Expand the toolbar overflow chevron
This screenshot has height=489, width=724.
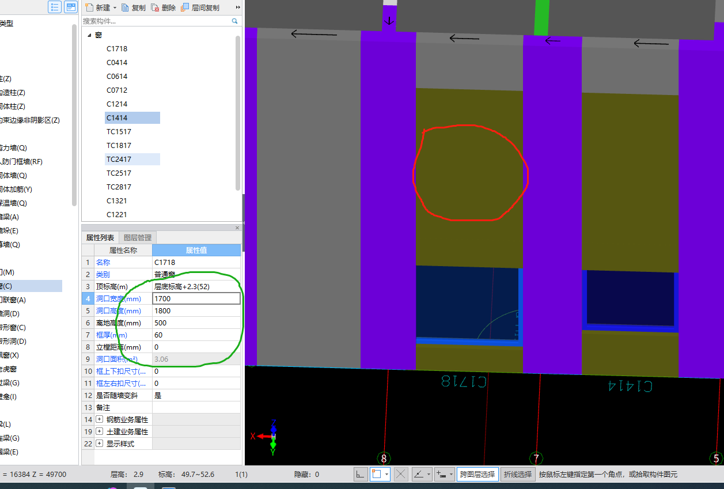click(238, 7)
